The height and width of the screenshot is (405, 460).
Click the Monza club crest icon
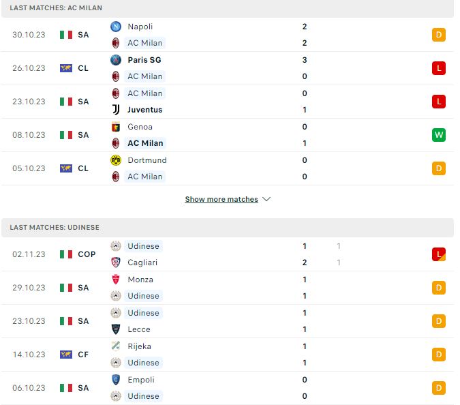pos(116,280)
